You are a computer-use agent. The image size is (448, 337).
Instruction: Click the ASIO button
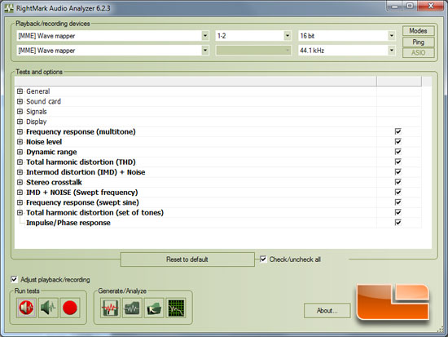point(419,53)
